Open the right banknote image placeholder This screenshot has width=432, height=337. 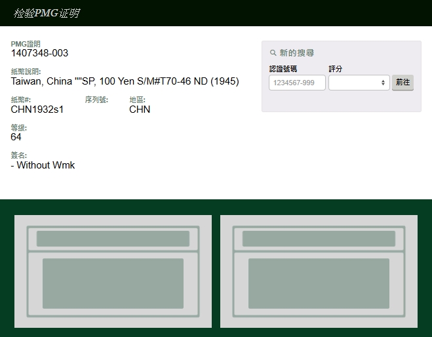[319, 271]
